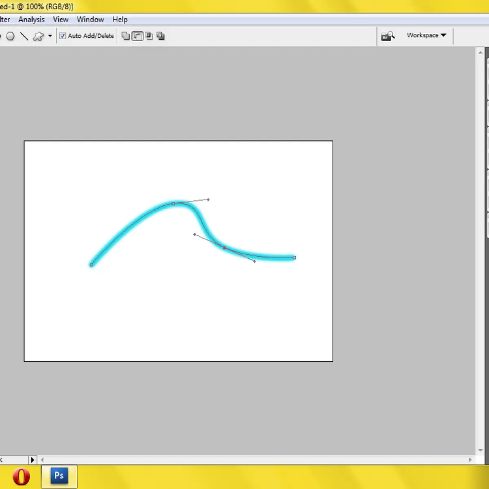Select the Polygon shape tool
The width and height of the screenshot is (489, 489).
pyautogui.click(x=10, y=36)
